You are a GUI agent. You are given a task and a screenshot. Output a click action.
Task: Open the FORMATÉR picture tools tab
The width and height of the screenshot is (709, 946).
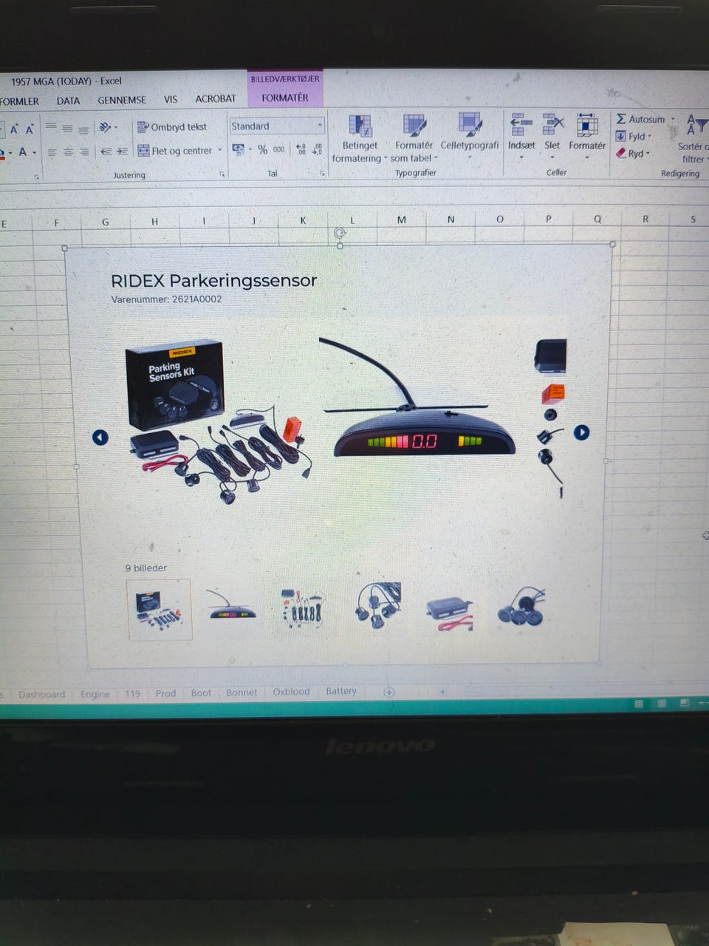[x=285, y=98]
